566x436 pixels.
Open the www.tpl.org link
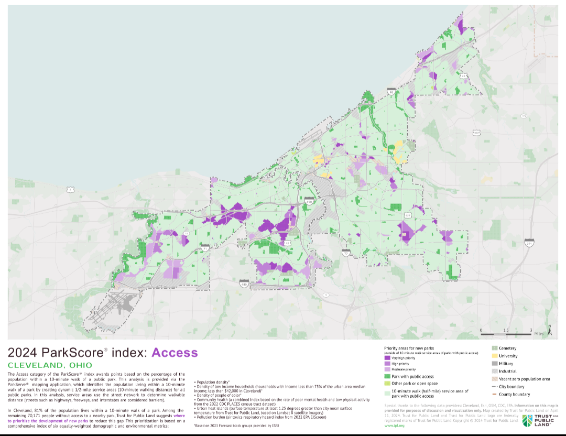point(394,426)
